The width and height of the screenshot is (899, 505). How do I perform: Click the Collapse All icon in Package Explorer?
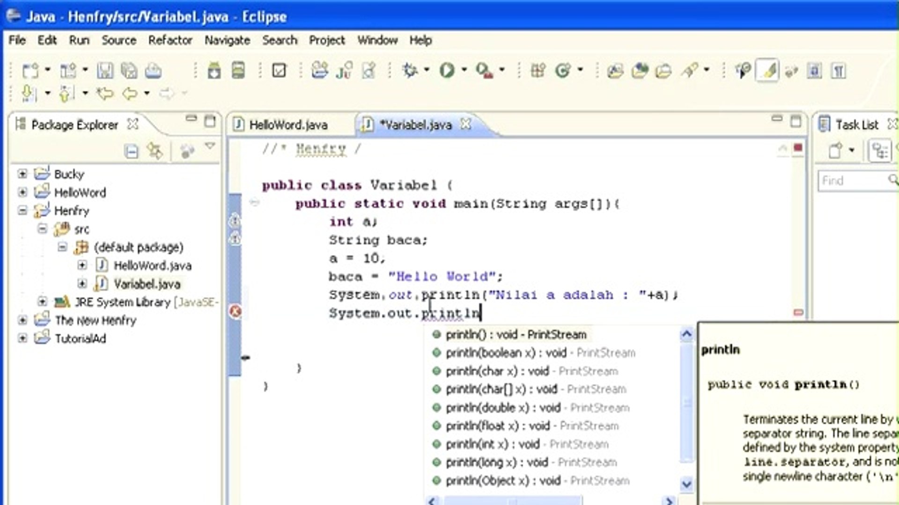[x=132, y=151]
